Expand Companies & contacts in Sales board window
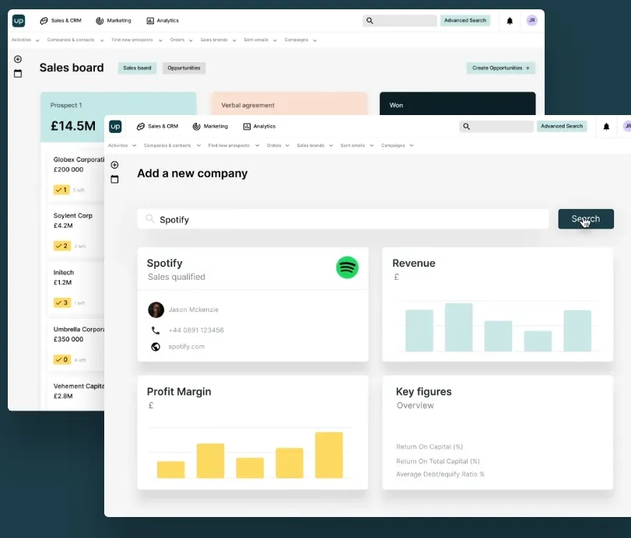631x538 pixels. (75, 40)
